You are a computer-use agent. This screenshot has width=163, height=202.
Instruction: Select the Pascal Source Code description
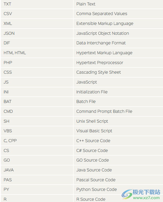point(96,180)
